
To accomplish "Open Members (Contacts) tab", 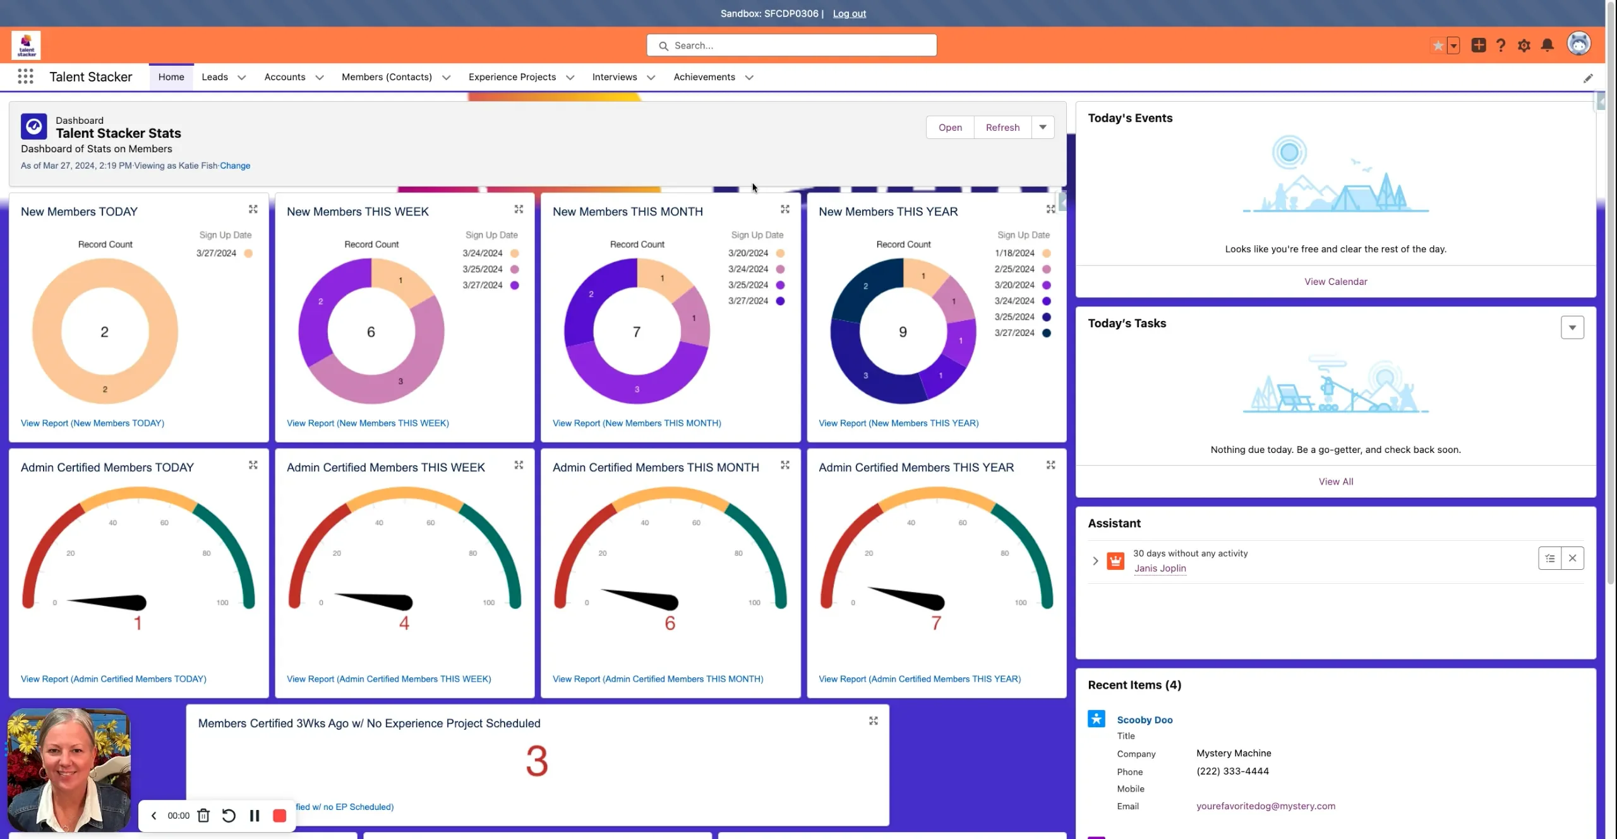I will (x=387, y=77).
